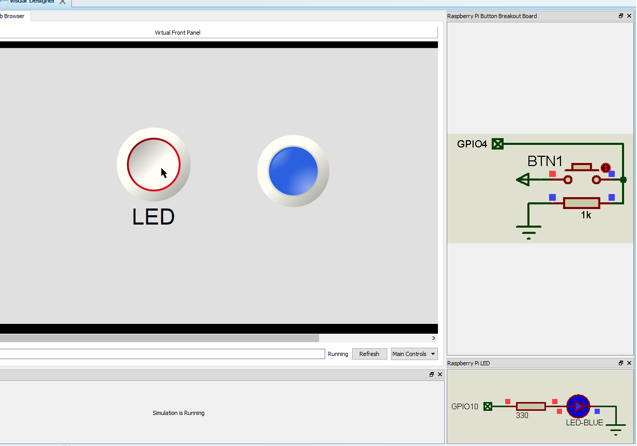
Task: Click the Virtual Front Panel heading
Action: pyautogui.click(x=177, y=32)
